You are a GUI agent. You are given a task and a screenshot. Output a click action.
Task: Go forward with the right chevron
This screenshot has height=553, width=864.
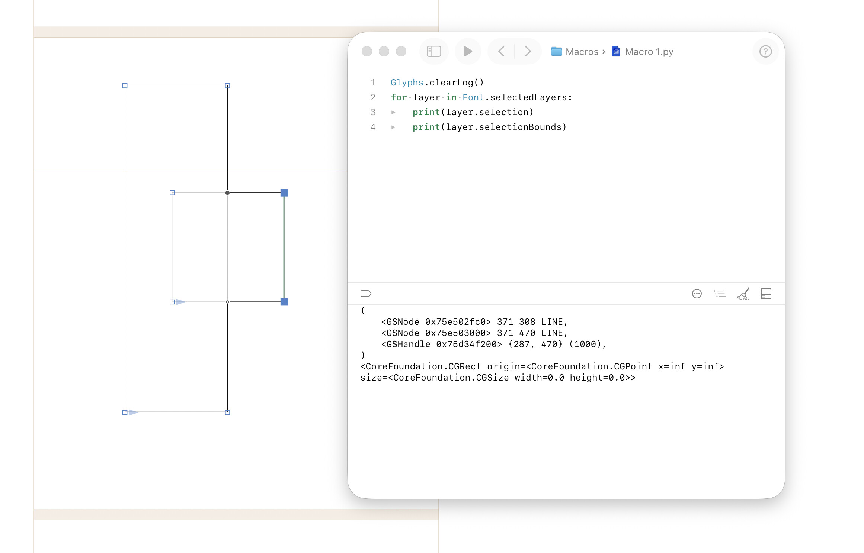pos(528,51)
